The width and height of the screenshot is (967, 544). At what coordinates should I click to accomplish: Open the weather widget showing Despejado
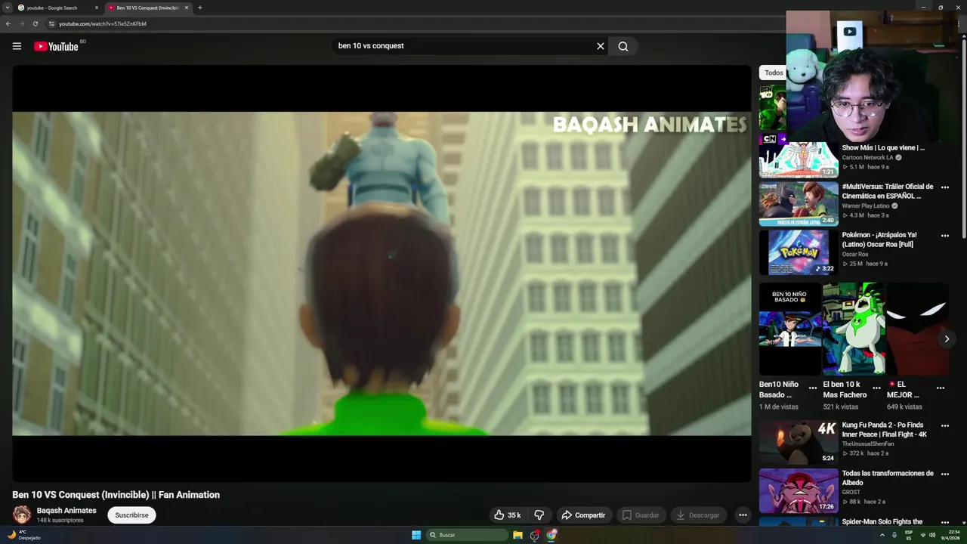click(23, 535)
